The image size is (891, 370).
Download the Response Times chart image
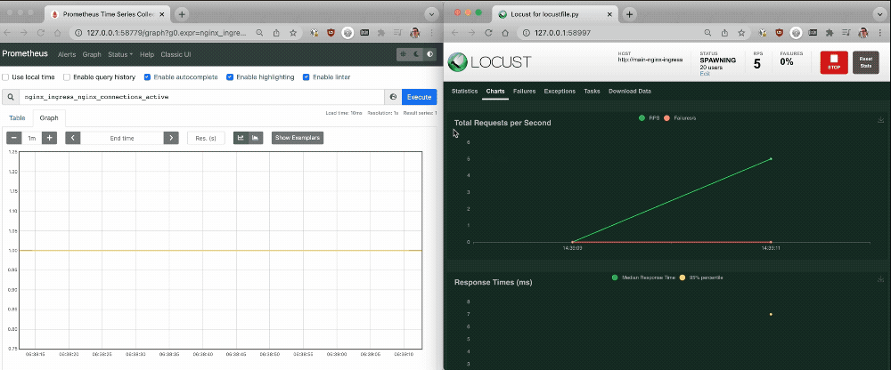880,278
